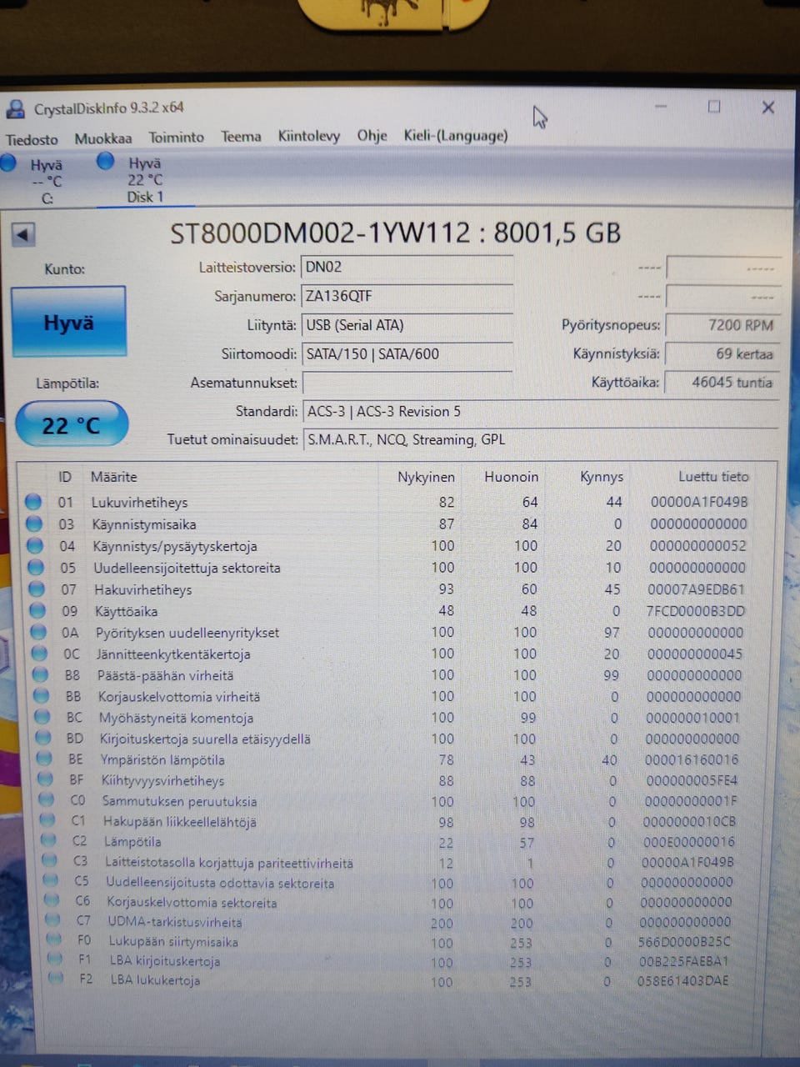Click the ID column header
This screenshot has width=800, height=1067.
tap(64, 477)
